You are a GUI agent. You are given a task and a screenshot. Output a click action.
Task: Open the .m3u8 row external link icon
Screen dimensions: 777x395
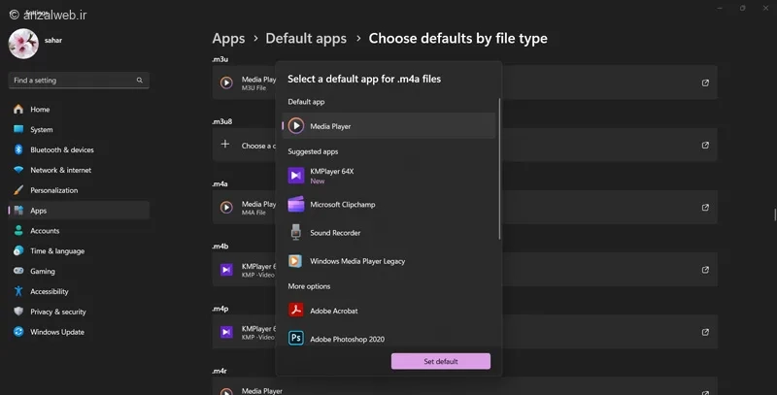(x=705, y=145)
